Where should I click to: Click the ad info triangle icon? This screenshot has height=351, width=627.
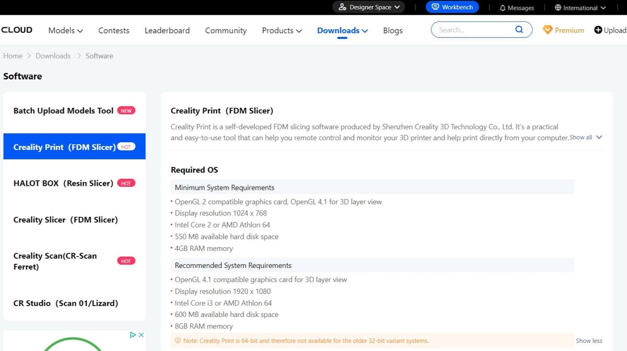pos(133,335)
